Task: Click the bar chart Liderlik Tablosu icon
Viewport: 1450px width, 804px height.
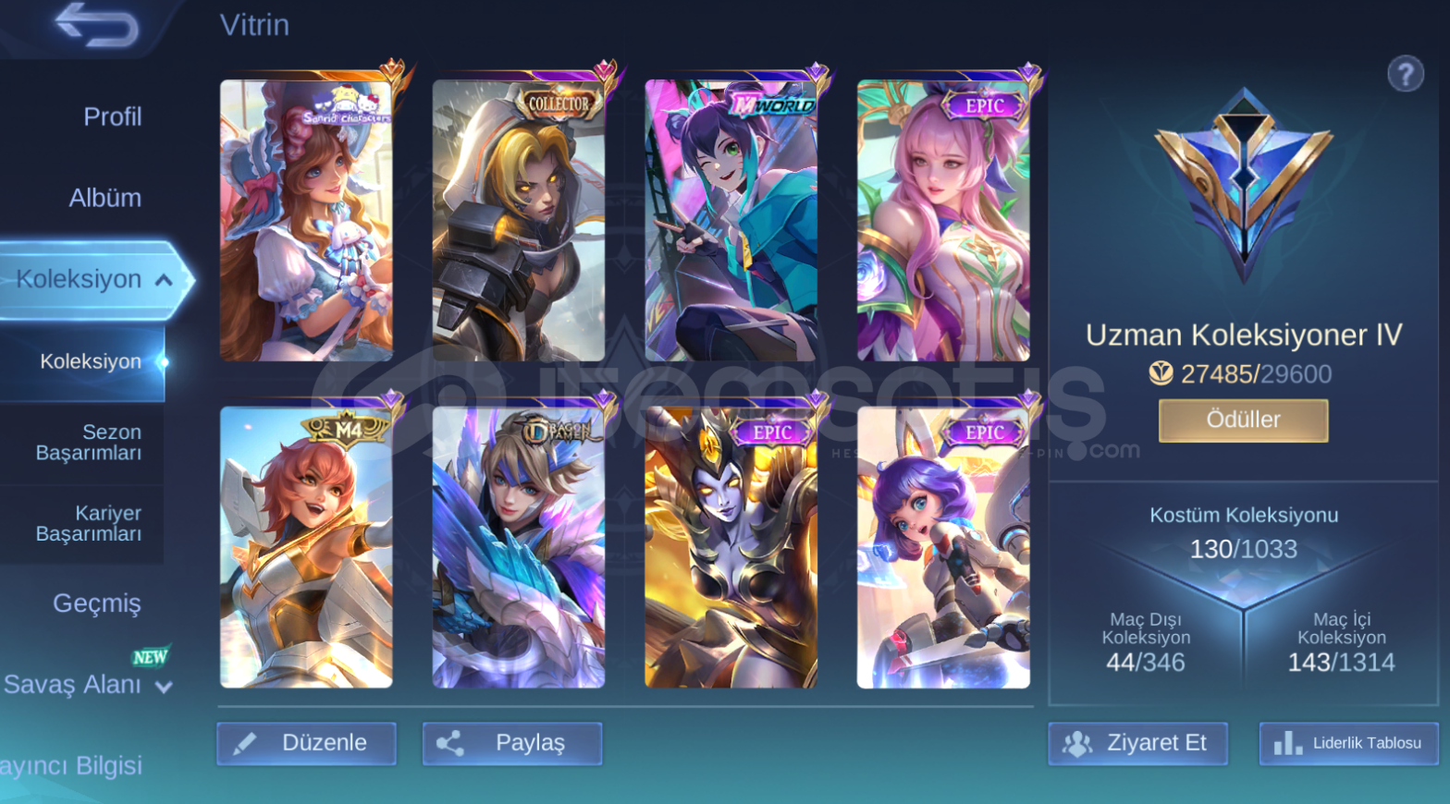Action: (1287, 743)
